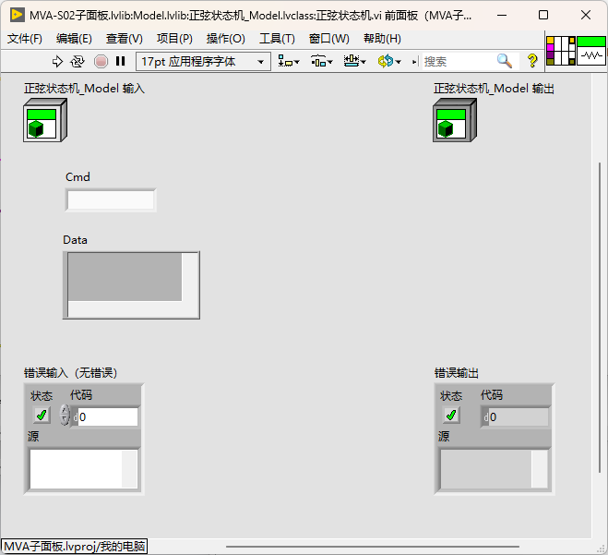The image size is (608, 555).
Task: Click the 错误输入（无错误） label
Action: pyautogui.click(x=70, y=373)
